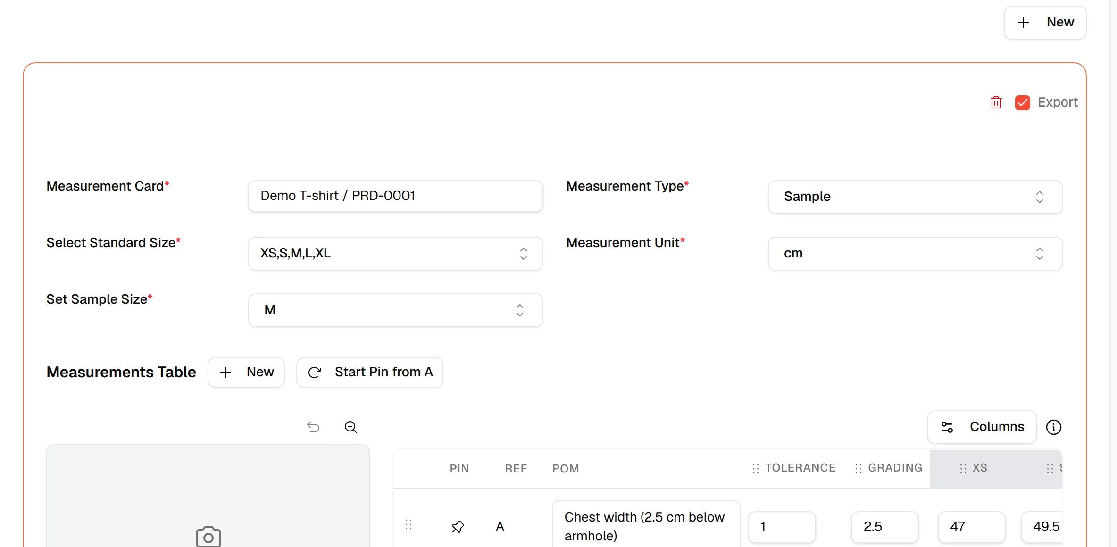The image size is (1117, 547).
Task: Click the tolerance field with value 1
Action: 782,527
